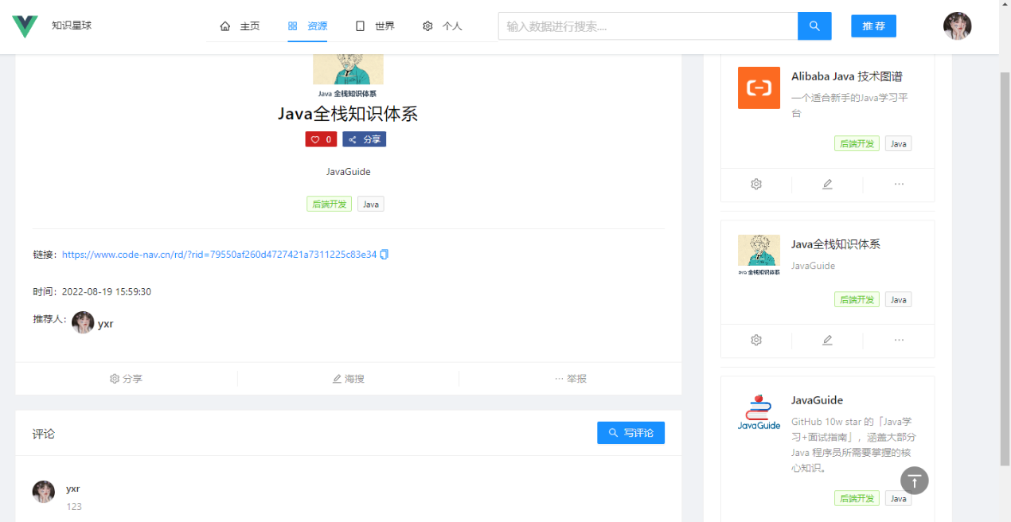Select the 后端开发 tag under JavaGuide text
Viewport: 1011px width, 522px height.
click(x=329, y=205)
